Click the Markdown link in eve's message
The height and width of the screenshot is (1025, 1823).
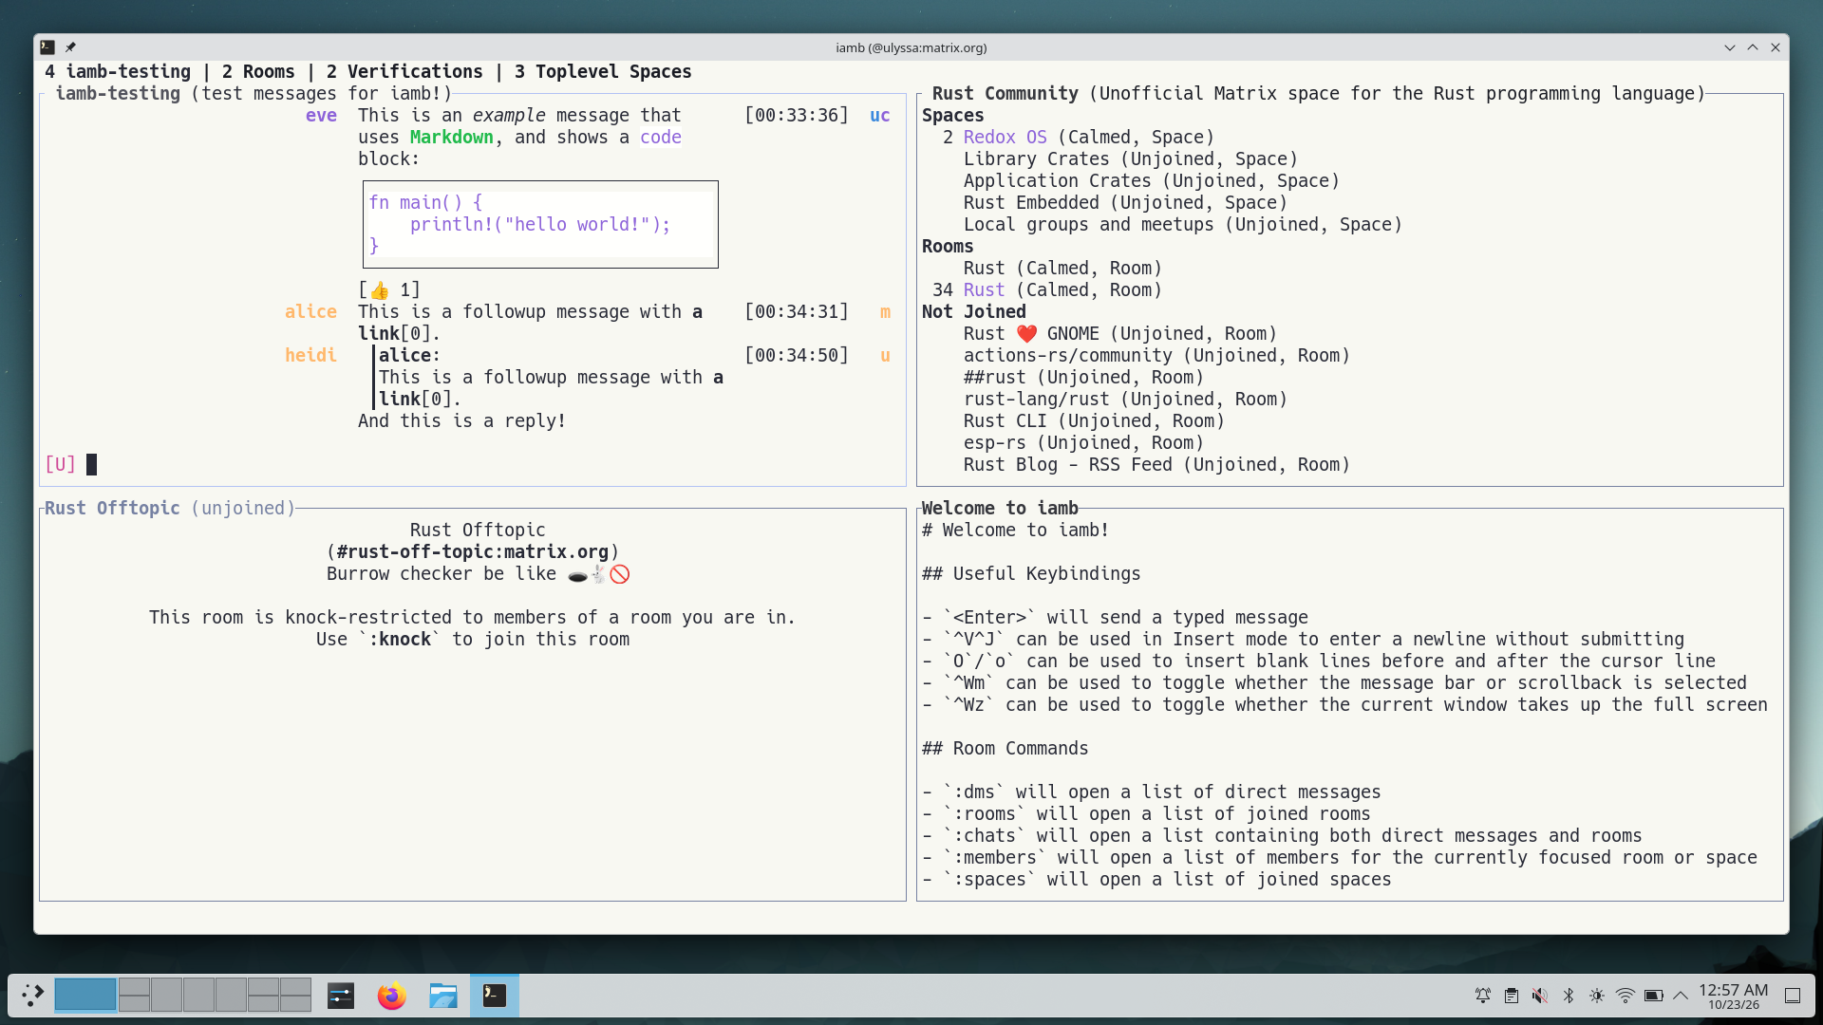[x=452, y=138]
